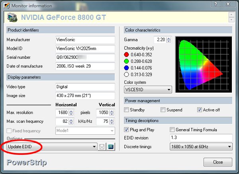Click the green chromaticity value 0.288-0.628
This screenshot has width=239, height=174.
pyautogui.click(x=141, y=61)
